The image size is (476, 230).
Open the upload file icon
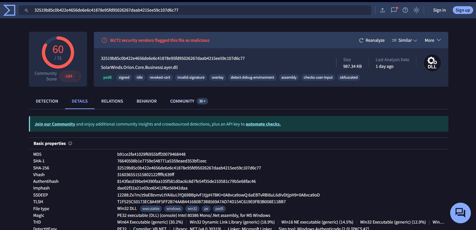click(383, 10)
